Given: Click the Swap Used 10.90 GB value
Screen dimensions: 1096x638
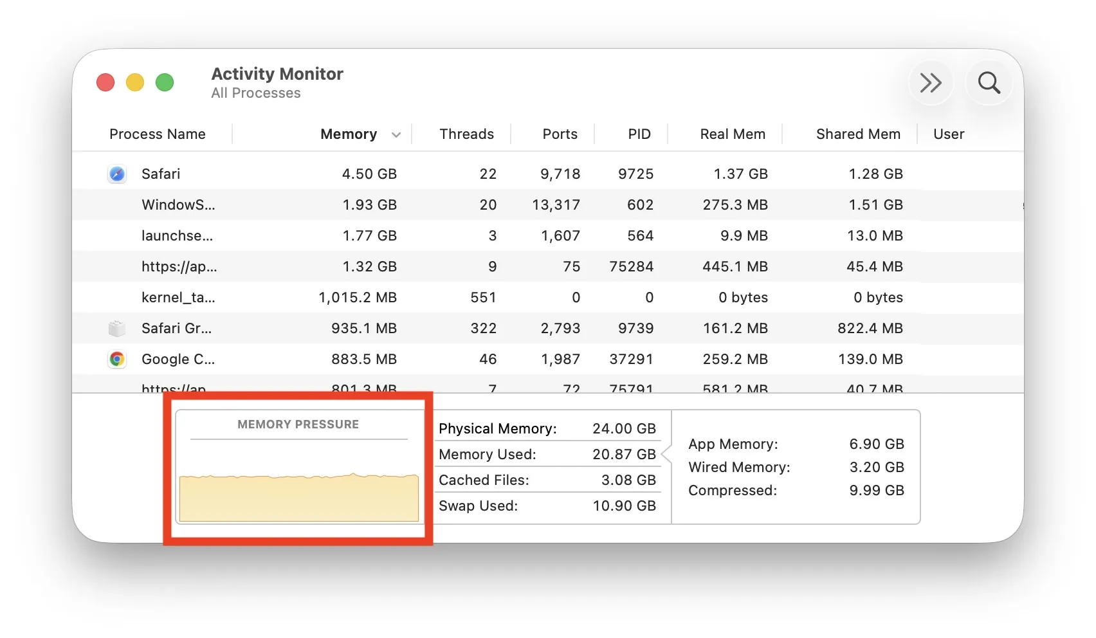Looking at the screenshot, I should tap(624, 506).
